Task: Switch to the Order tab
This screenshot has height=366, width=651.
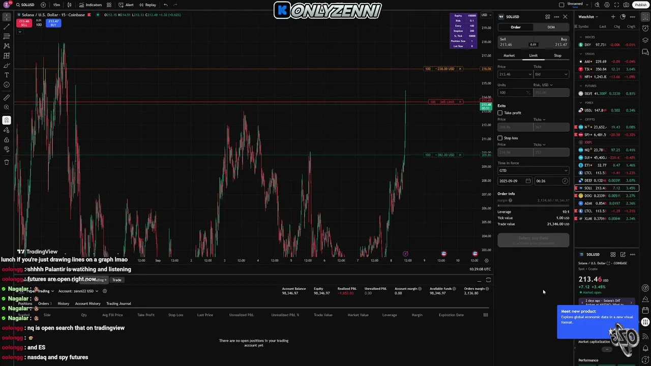Action: pyautogui.click(x=515, y=27)
